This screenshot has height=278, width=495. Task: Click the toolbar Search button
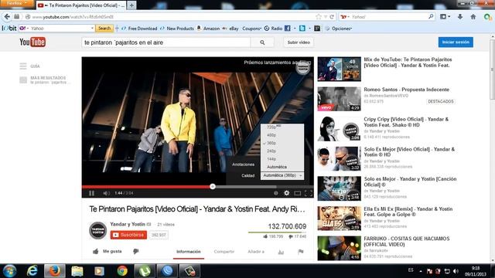click(x=104, y=29)
